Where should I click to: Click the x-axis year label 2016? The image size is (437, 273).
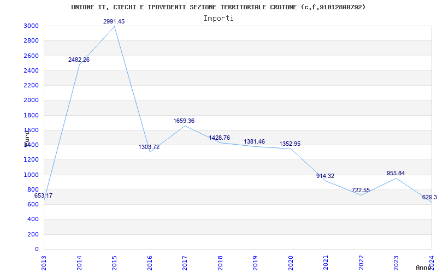pos(150,263)
